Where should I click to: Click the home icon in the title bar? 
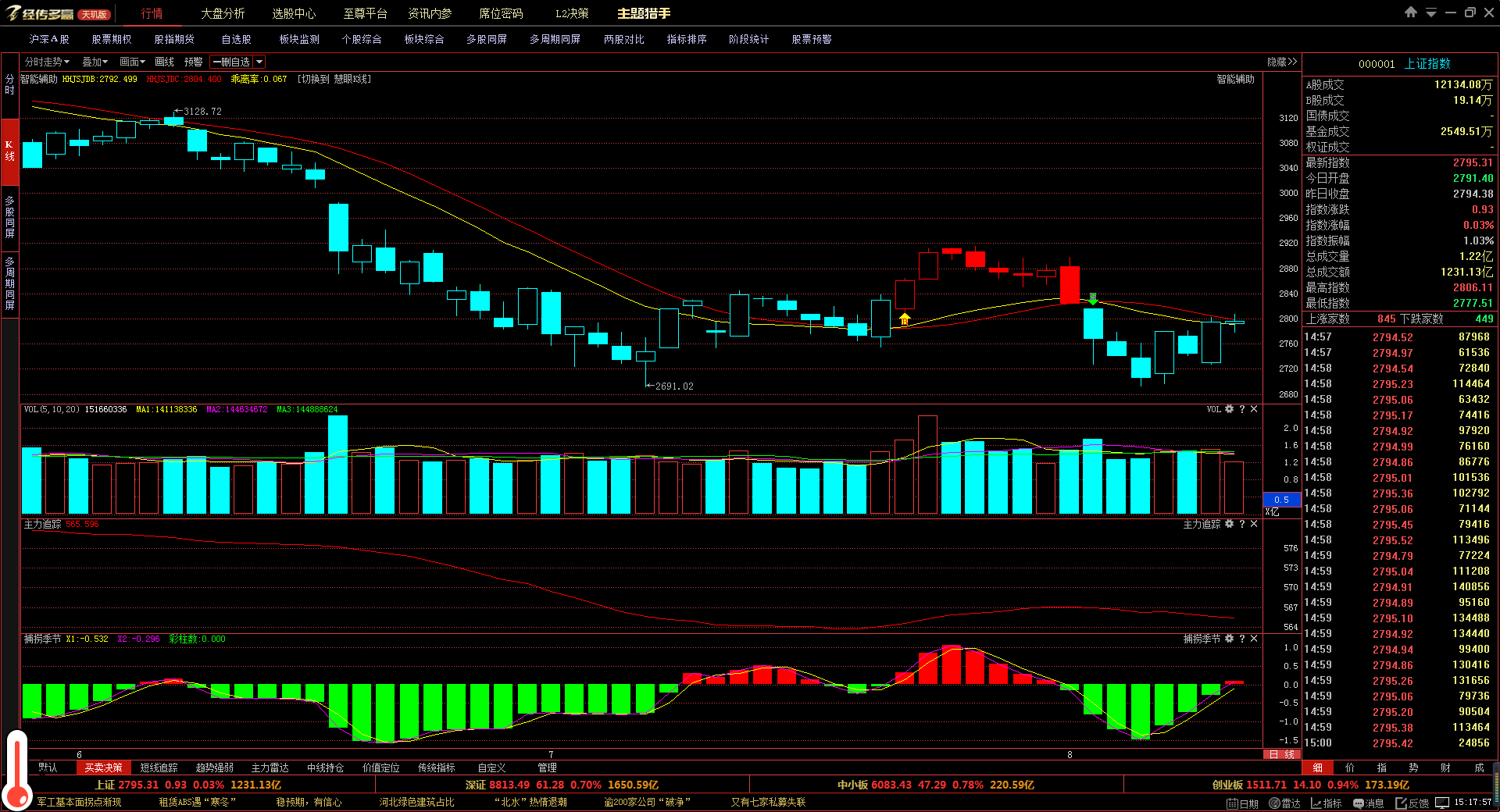(x=1411, y=12)
